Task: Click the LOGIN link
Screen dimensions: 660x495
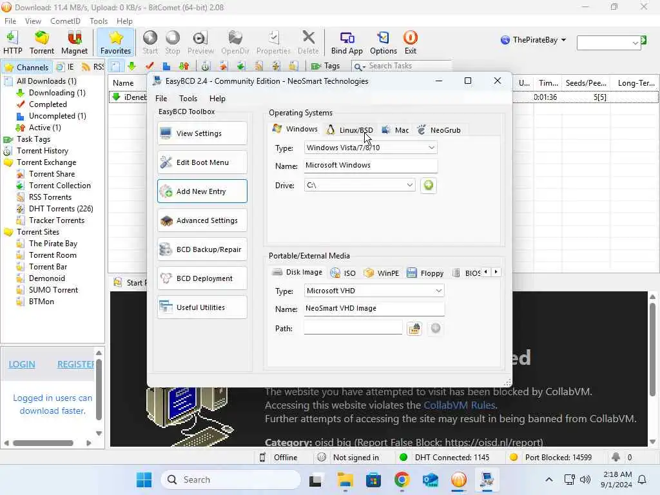Action: 22,365
